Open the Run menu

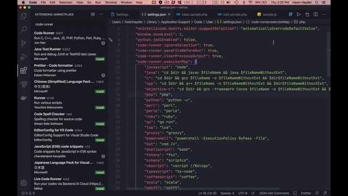(x=98, y=2)
